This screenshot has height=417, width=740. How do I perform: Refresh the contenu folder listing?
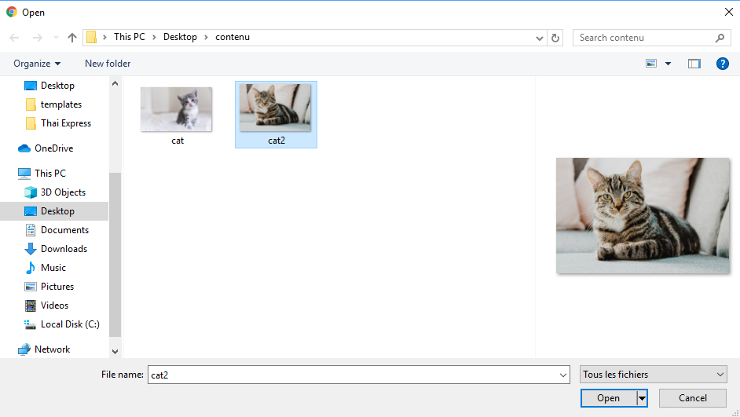point(556,38)
